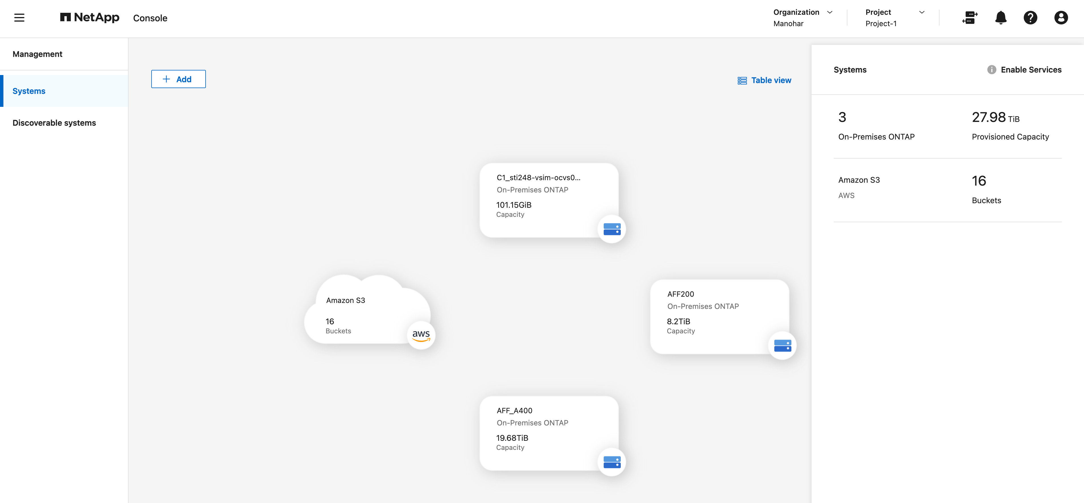
Task: Open the Console title link
Action: click(x=150, y=18)
